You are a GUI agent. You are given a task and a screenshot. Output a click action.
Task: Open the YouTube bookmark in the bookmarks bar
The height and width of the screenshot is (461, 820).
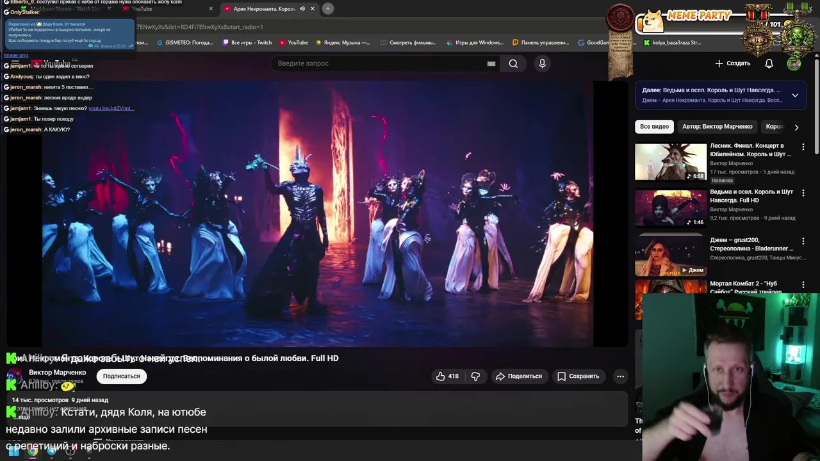(293, 43)
